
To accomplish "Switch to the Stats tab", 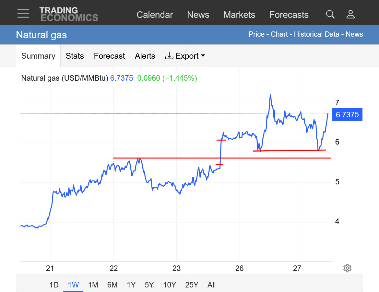I will click(75, 56).
